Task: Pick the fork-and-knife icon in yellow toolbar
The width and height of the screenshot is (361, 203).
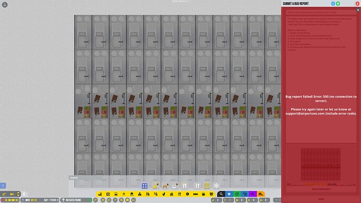Action: [179, 194]
